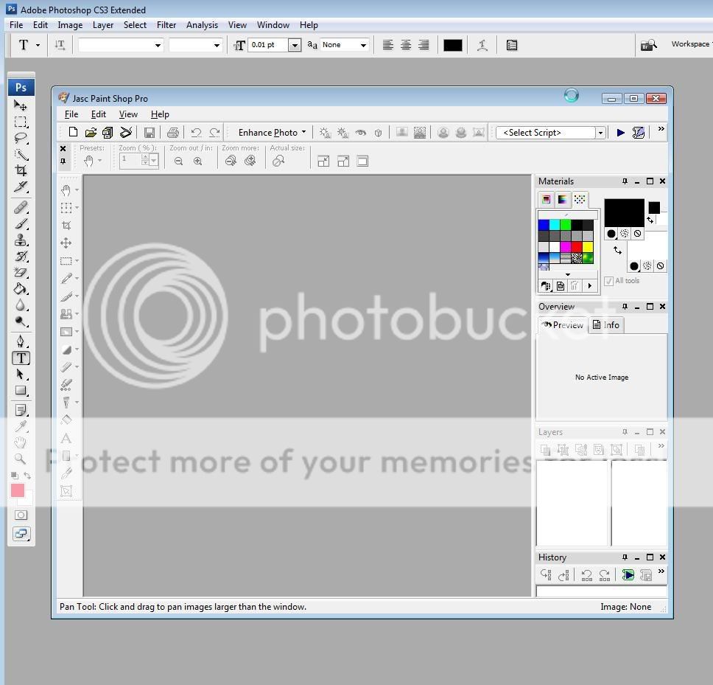Click Create warped text icon in Photoshop
Screen dimensions: 713x685
click(x=482, y=45)
